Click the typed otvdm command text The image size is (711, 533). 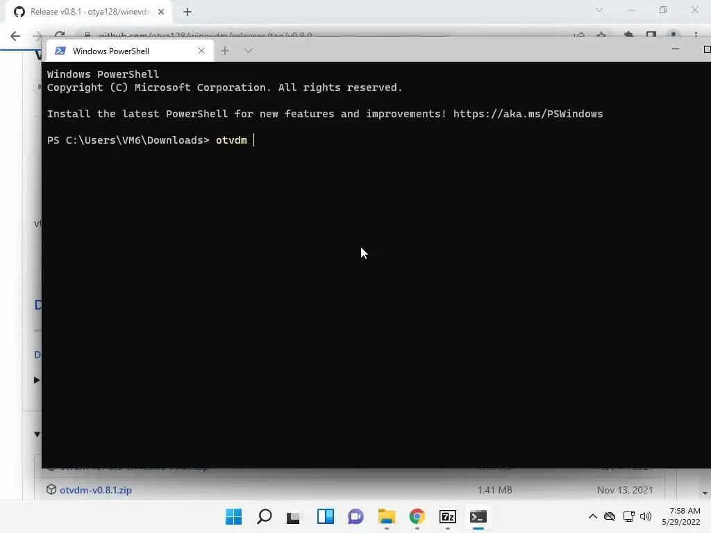tap(231, 140)
